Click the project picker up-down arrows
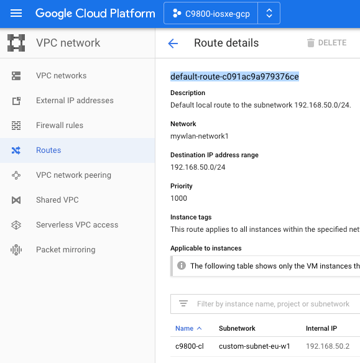The image size is (360, 363). 269,13
